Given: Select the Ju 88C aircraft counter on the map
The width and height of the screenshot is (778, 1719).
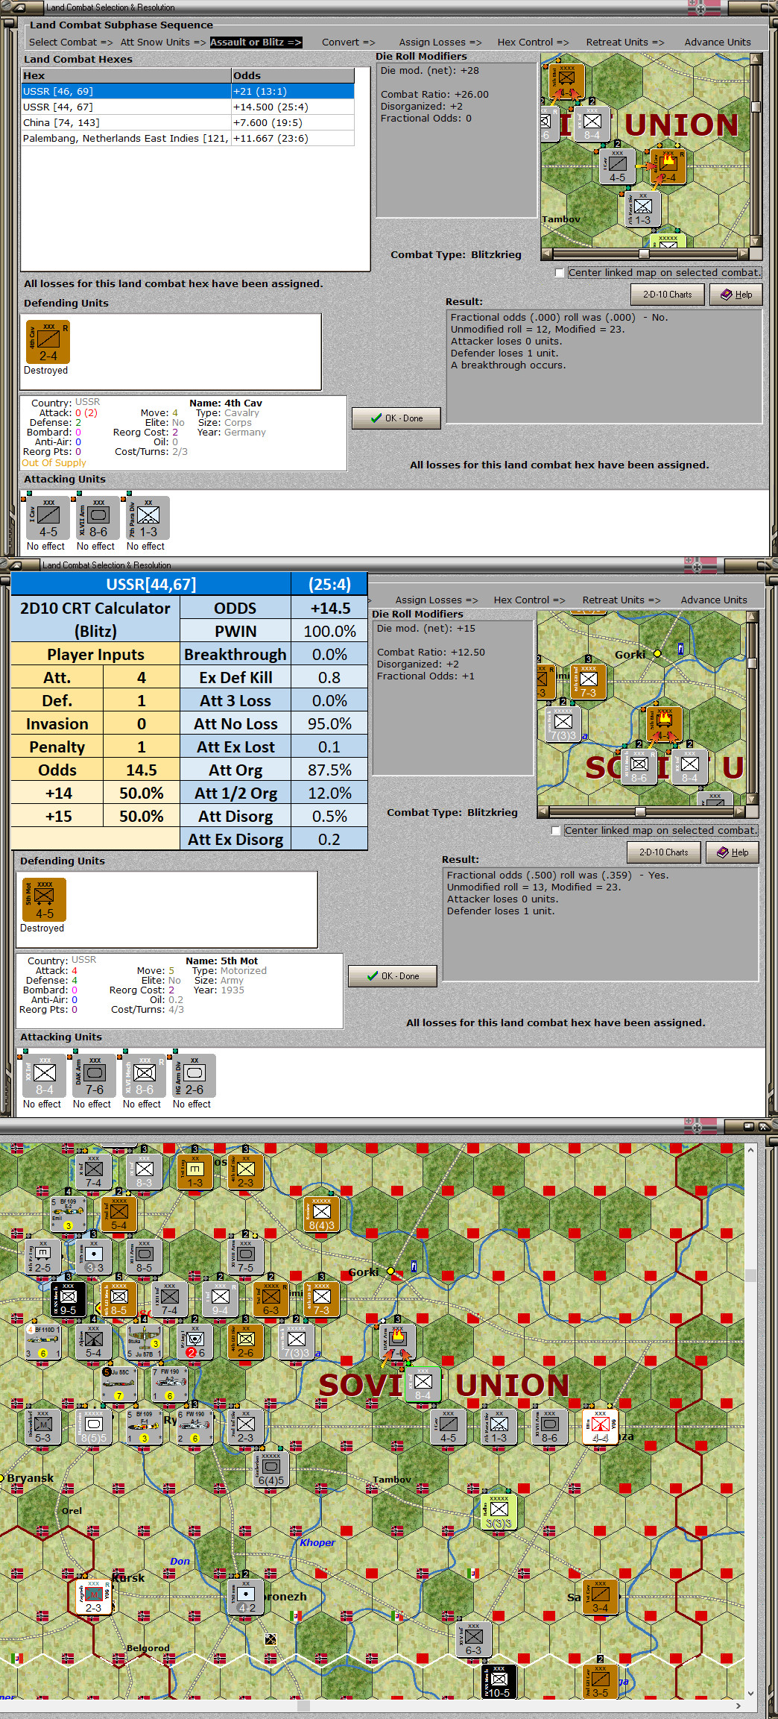Looking at the screenshot, I should 119,1385.
